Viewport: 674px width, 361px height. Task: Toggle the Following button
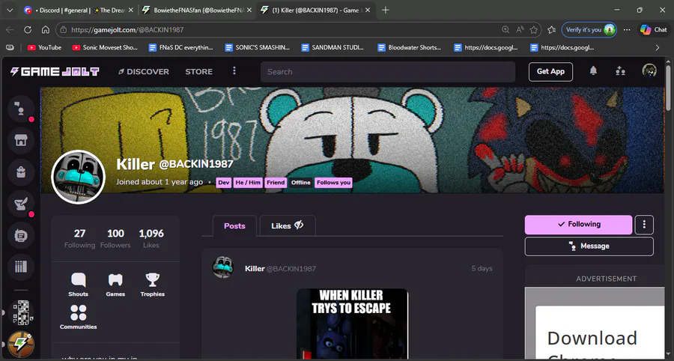coord(579,225)
